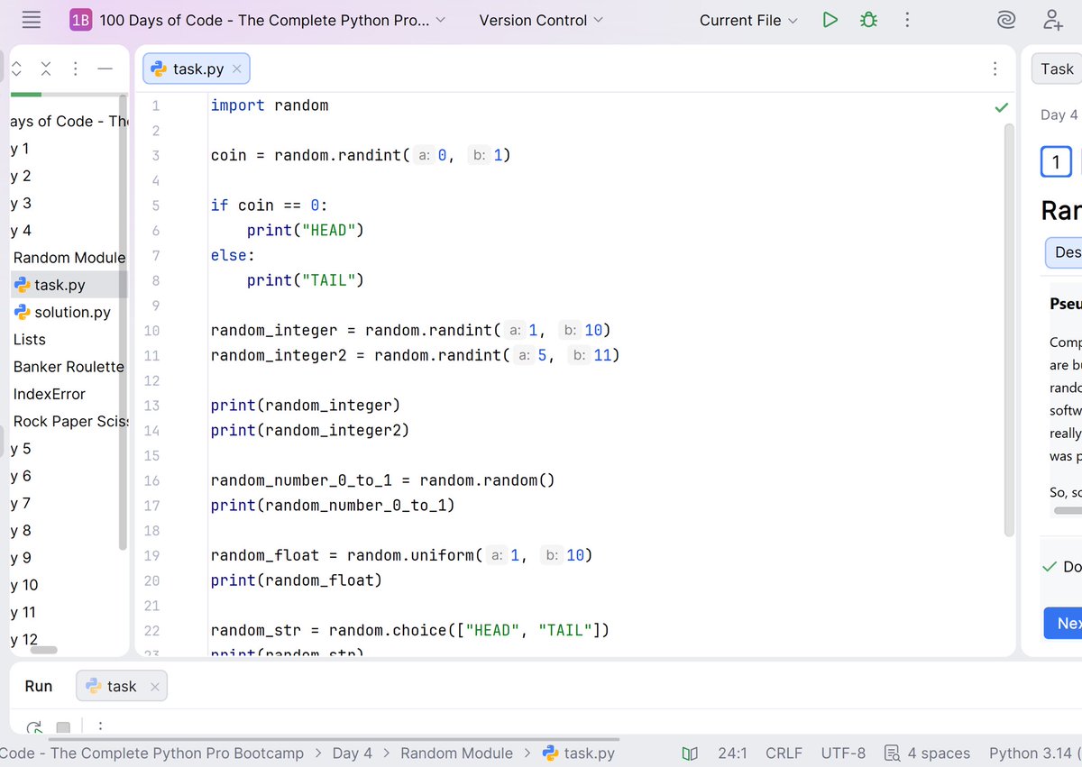Click the print(random_float) code line
This screenshot has width=1082, height=767.
[297, 580]
